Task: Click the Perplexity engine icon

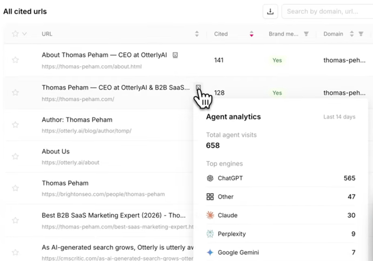Action: [x=210, y=234]
